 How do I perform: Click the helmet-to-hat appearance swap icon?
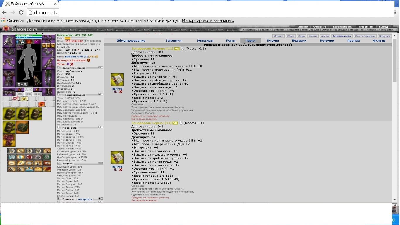[x=22, y=85]
